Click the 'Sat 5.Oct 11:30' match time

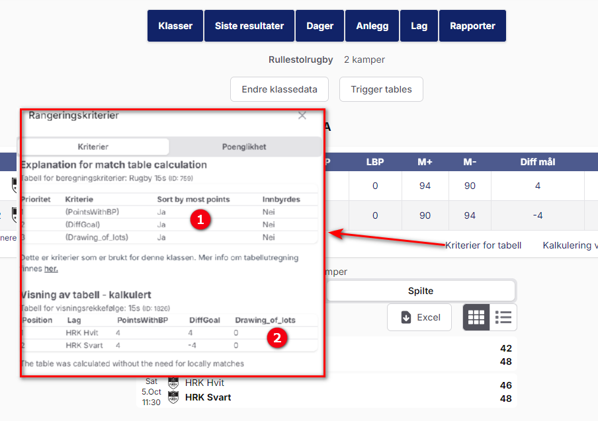151,392
